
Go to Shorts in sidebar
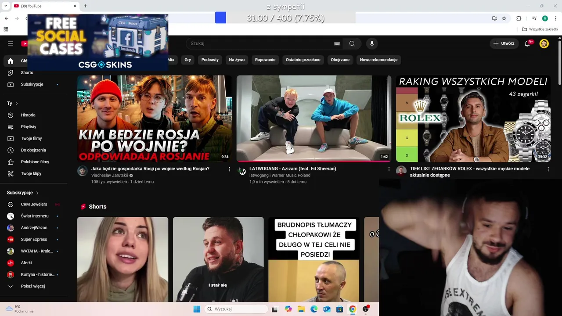(27, 72)
